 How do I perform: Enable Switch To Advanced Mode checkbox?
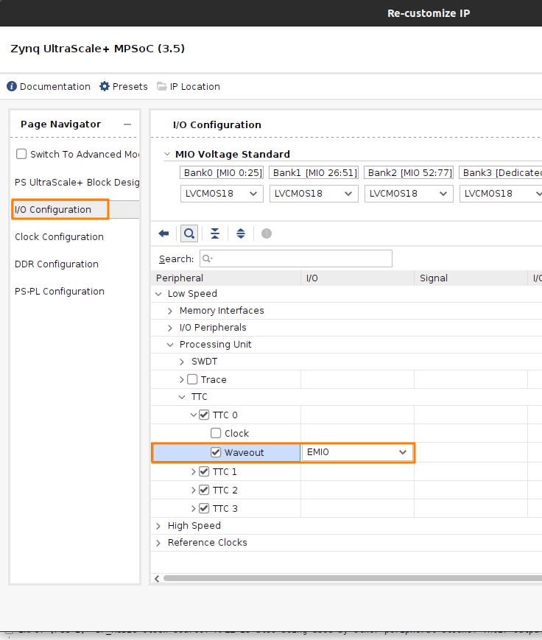[21, 154]
